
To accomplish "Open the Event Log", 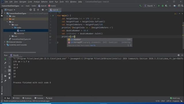I will [175, 98].
